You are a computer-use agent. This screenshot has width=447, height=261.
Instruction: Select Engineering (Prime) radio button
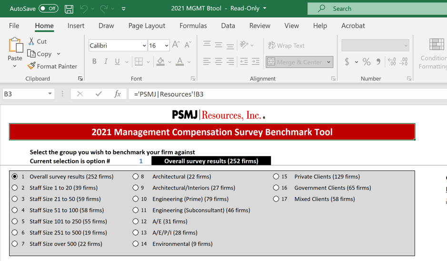[x=135, y=199]
